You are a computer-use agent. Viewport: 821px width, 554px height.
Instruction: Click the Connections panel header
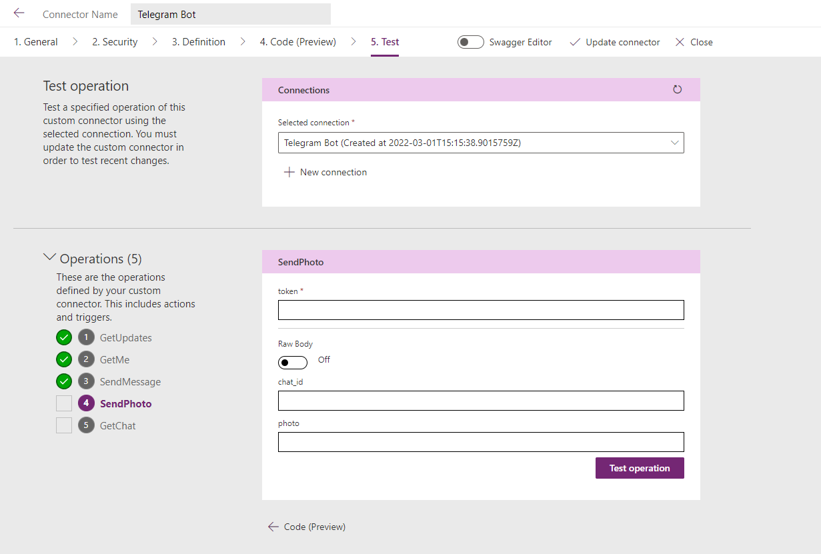481,90
